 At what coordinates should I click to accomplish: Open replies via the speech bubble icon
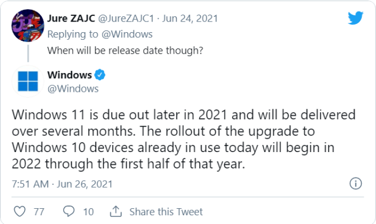(69, 211)
